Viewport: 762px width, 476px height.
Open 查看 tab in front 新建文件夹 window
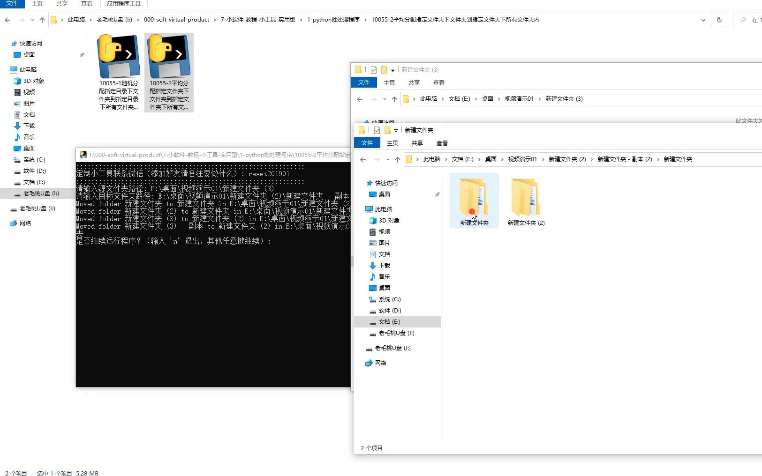click(442, 143)
